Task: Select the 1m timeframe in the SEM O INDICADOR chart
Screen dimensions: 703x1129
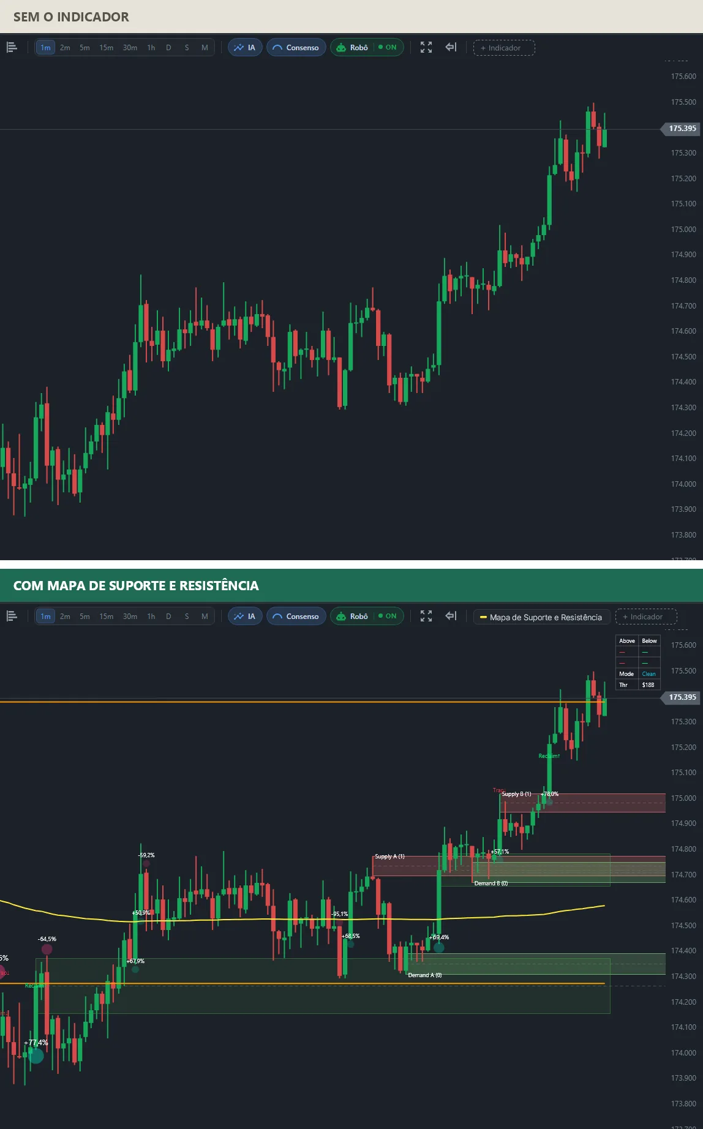Action: 45,48
